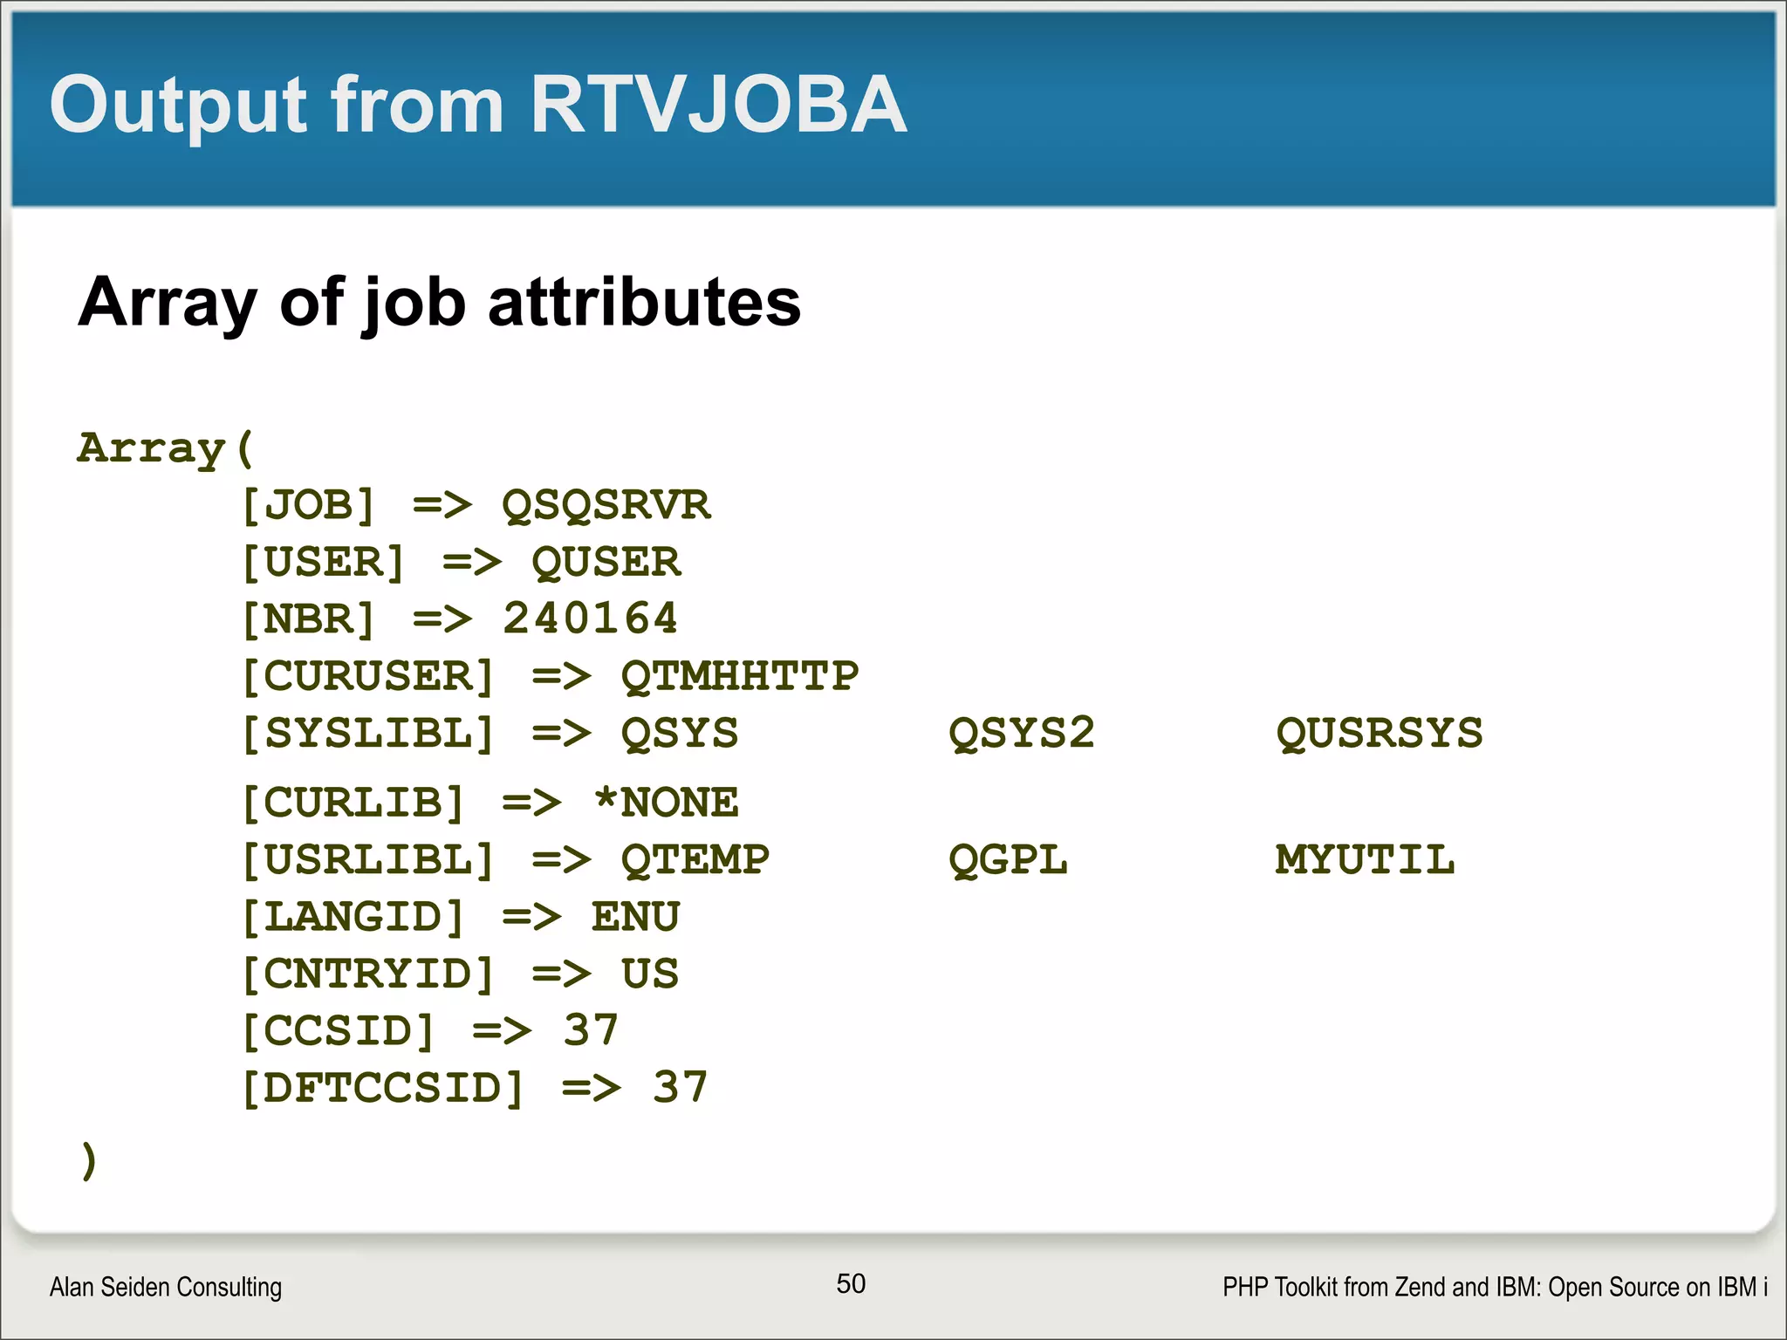Click the [LANGID] => ENU line
This screenshot has height=1340, width=1787.
click(460, 917)
